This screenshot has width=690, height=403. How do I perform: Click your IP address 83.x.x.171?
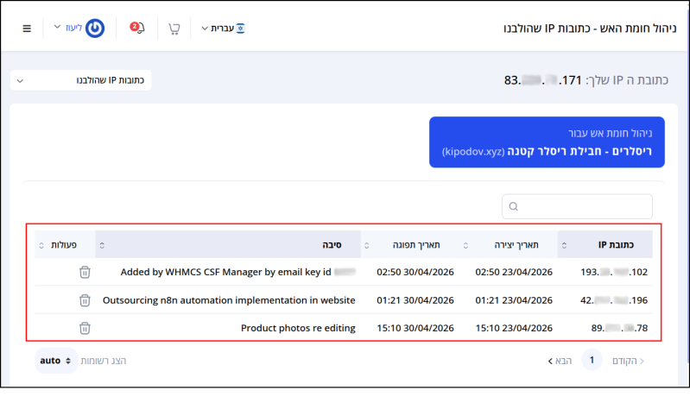542,80
